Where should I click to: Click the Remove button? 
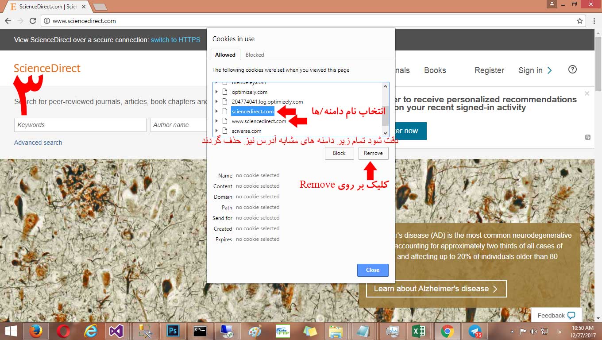point(373,153)
